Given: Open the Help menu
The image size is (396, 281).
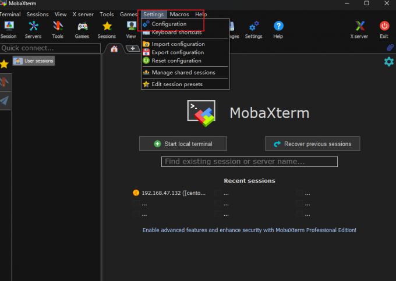Looking at the screenshot, I should [201, 15].
